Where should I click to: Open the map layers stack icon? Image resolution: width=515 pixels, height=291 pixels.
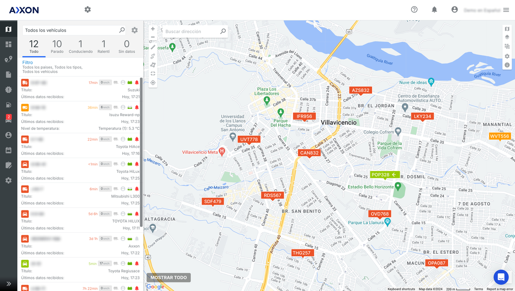pos(507,38)
